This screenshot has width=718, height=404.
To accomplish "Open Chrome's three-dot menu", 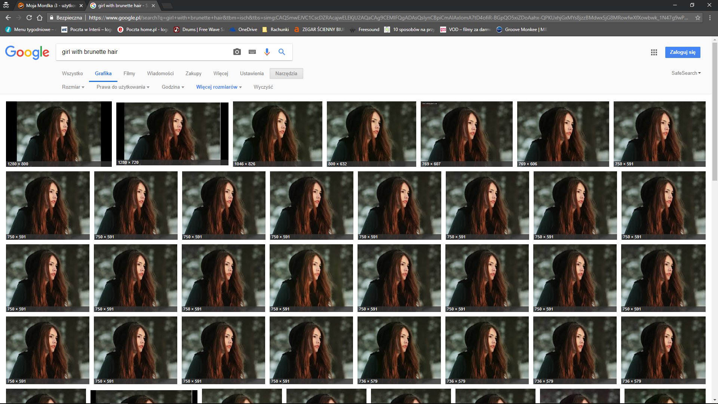I will click(710, 18).
